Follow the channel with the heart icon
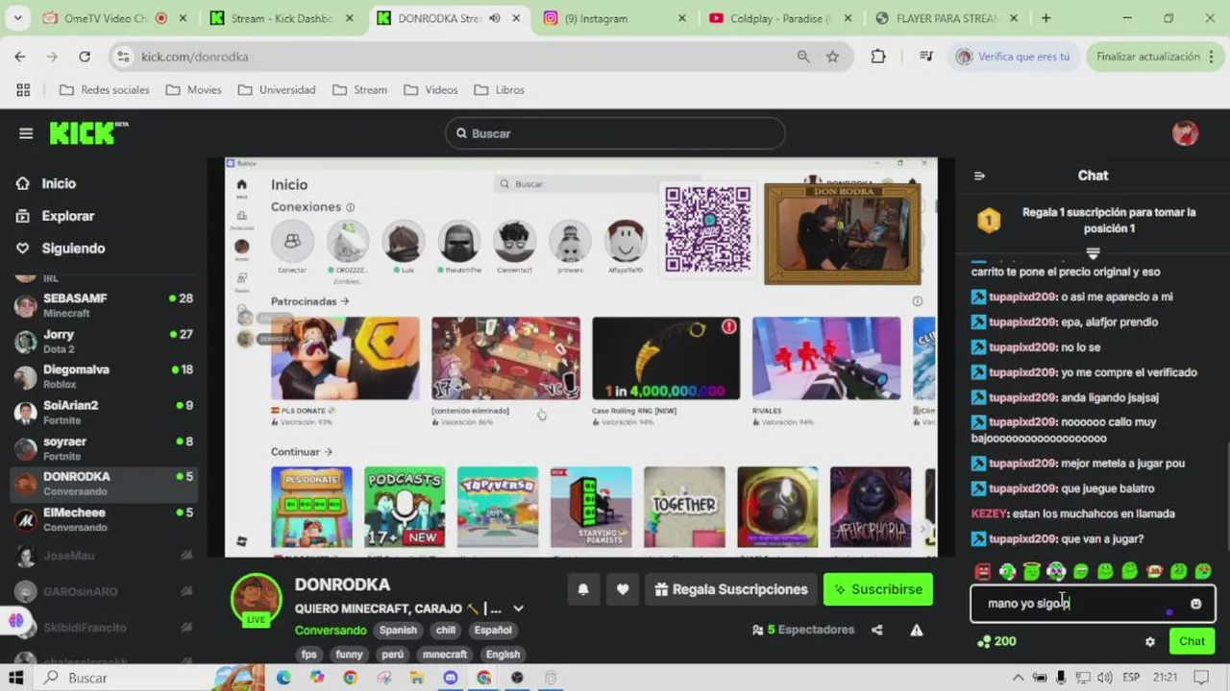Viewport: 1230px width, 691px height. pyautogui.click(x=622, y=589)
